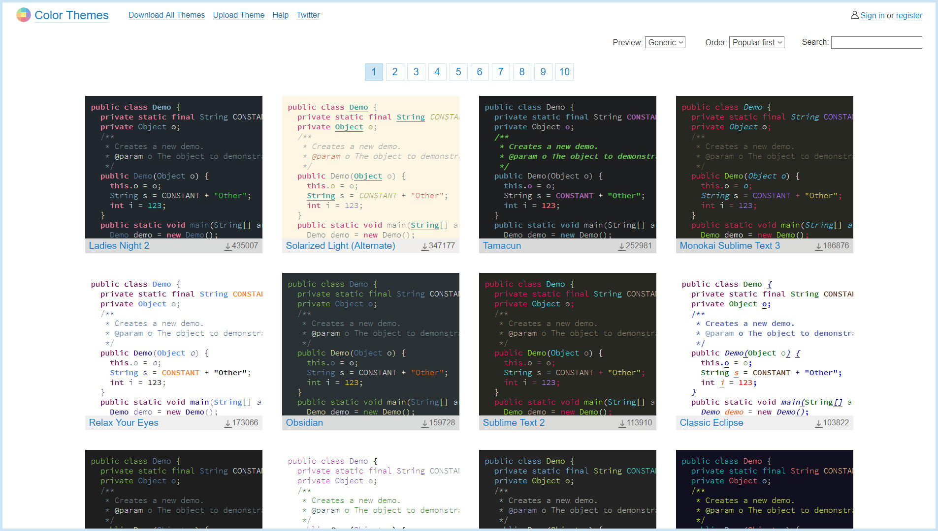The image size is (938, 531).
Task: Click download count 173066
Action: pos(245,423)
